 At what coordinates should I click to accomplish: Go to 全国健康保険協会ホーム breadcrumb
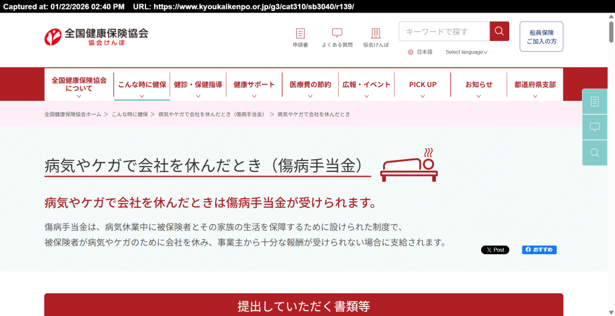click(73, 114)
